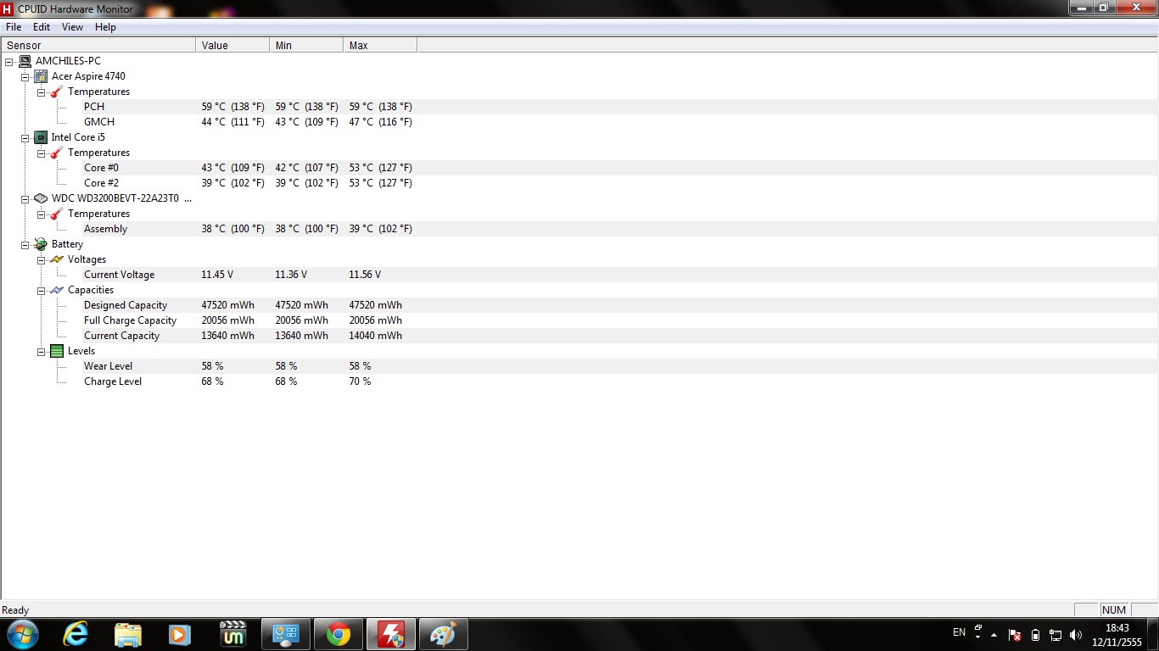Click the Value column header
This screenshot has height=651, width=1159.
pos(232,45)
